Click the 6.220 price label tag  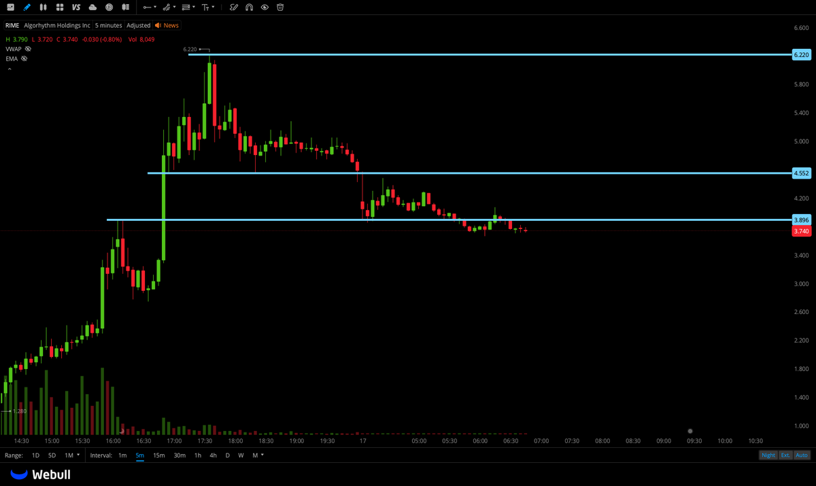(x=802, y=54)
